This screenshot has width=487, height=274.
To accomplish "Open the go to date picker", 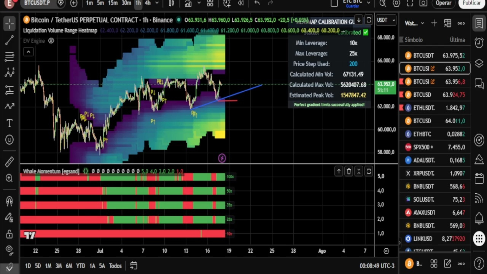I will click(134, 266).
